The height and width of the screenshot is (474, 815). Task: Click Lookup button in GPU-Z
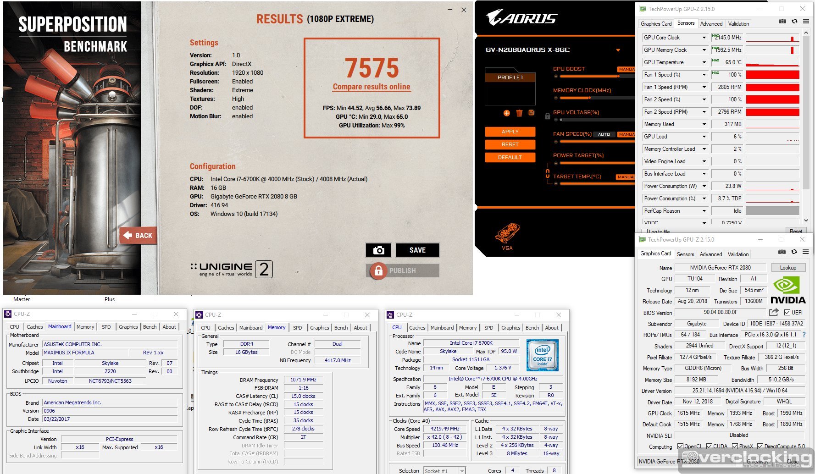[788, 268]
